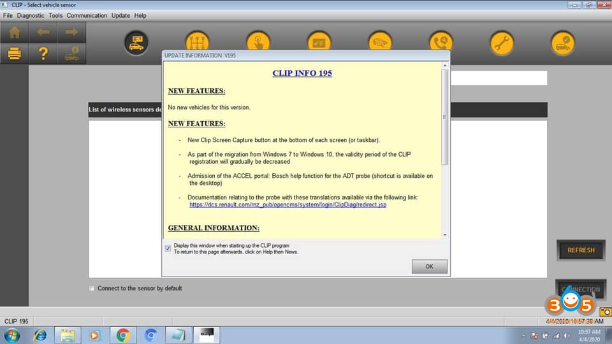Click the notepad-like app taskbar icon
This screenshot has width=612, height=344.
178,336
